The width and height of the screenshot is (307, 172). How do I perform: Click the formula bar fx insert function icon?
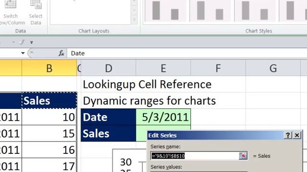(61, 53)
